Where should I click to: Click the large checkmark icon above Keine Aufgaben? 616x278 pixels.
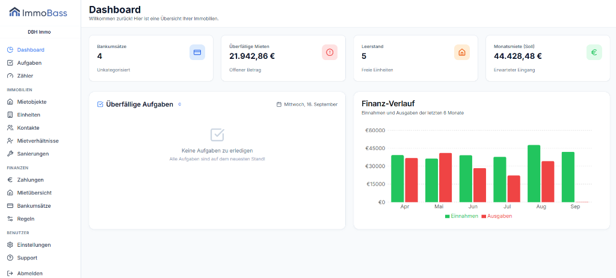pyautogui.click(x=217, y=134)
